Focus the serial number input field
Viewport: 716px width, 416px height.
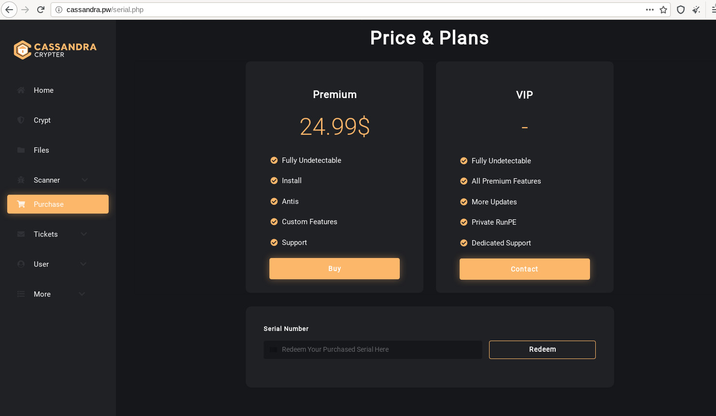(x=373, y=349)
